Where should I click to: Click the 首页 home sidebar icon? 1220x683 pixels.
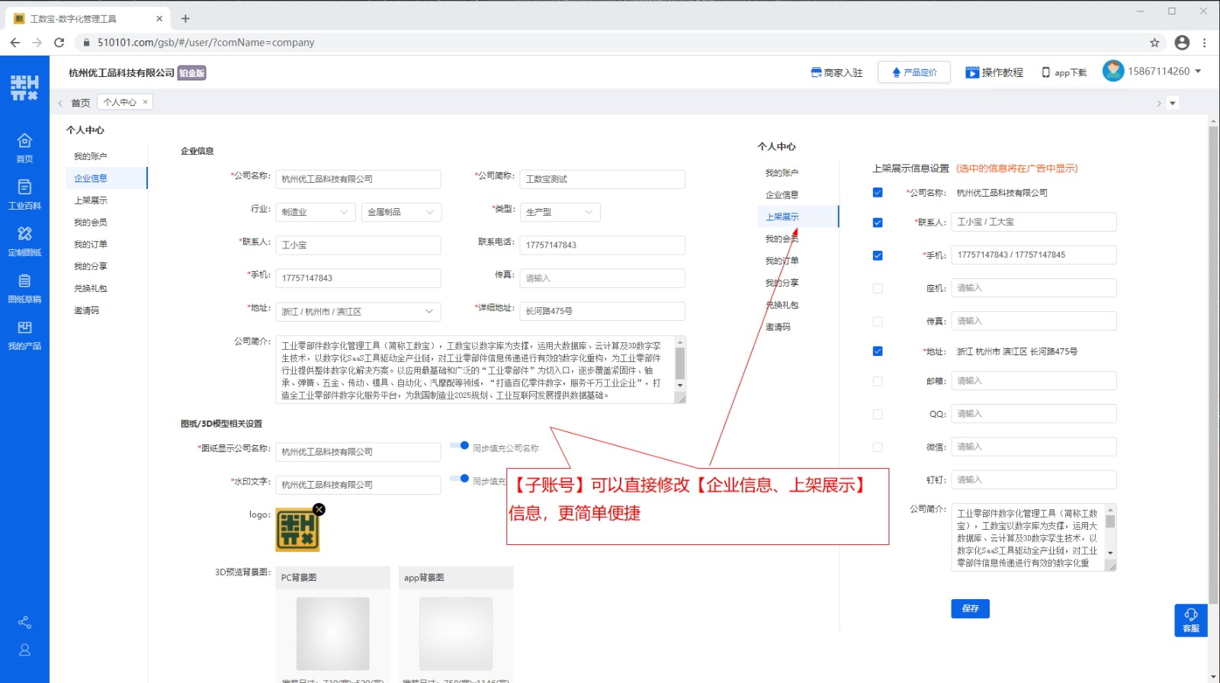24,147
